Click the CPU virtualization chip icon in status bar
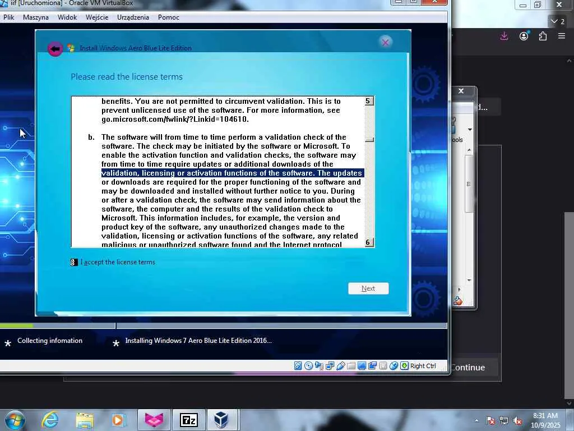The height and width of the screenshot is (431, 574). [x=383, y=366]
